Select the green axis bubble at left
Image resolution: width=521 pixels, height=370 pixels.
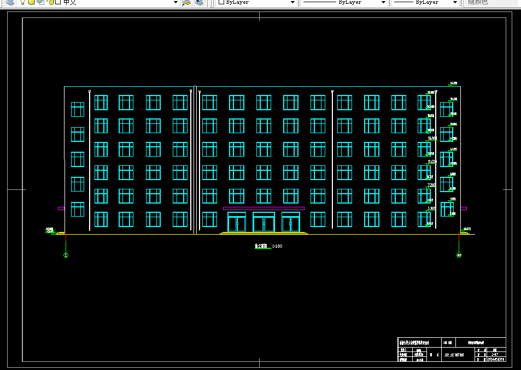[x=66, y=255]
